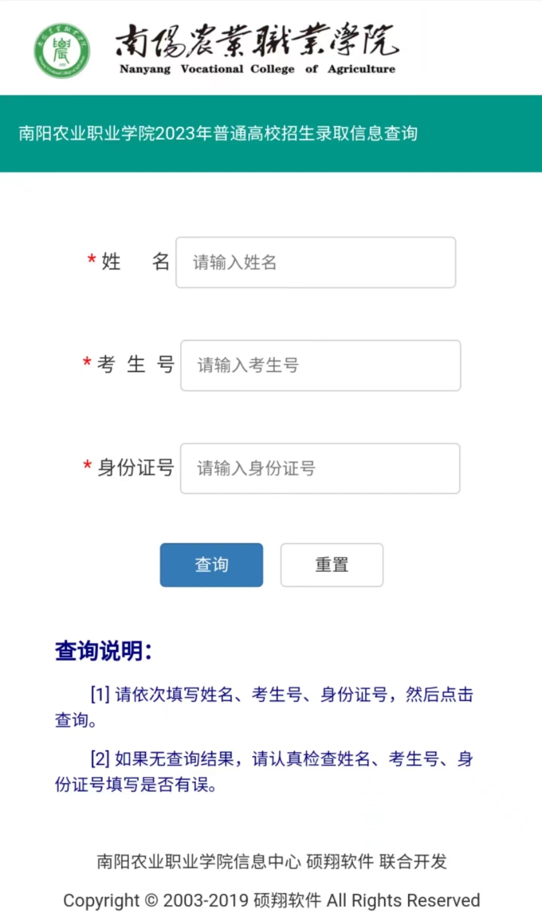
Task: Click the green circular college logo
Action: point(62,51)
